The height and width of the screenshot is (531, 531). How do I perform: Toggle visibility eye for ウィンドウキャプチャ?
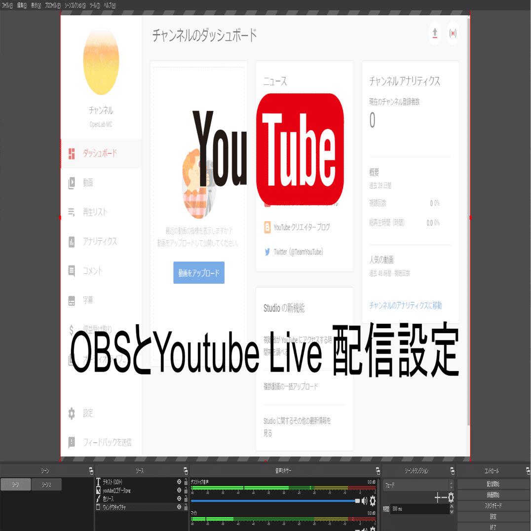(179, 507)
